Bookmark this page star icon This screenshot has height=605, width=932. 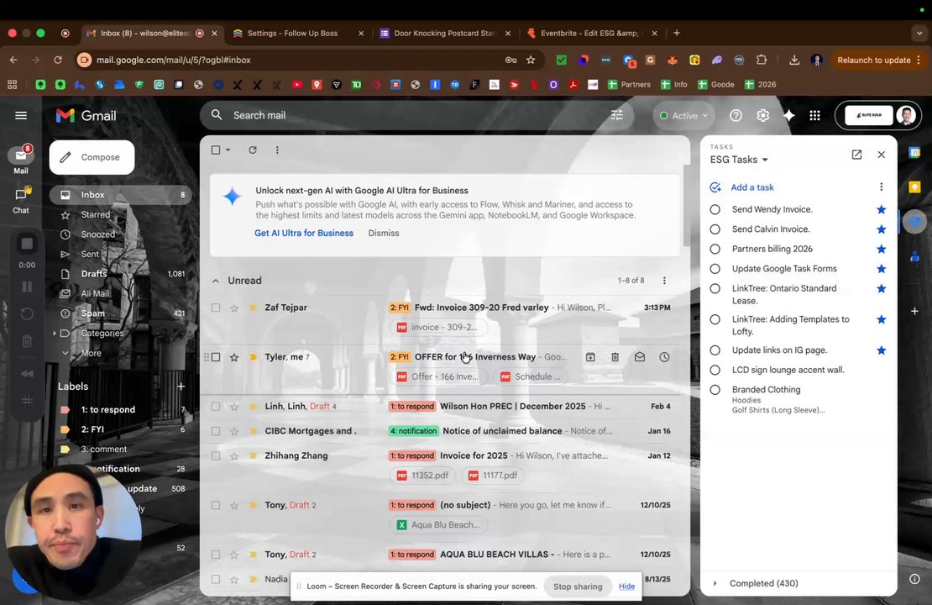(x=531, y=60)
